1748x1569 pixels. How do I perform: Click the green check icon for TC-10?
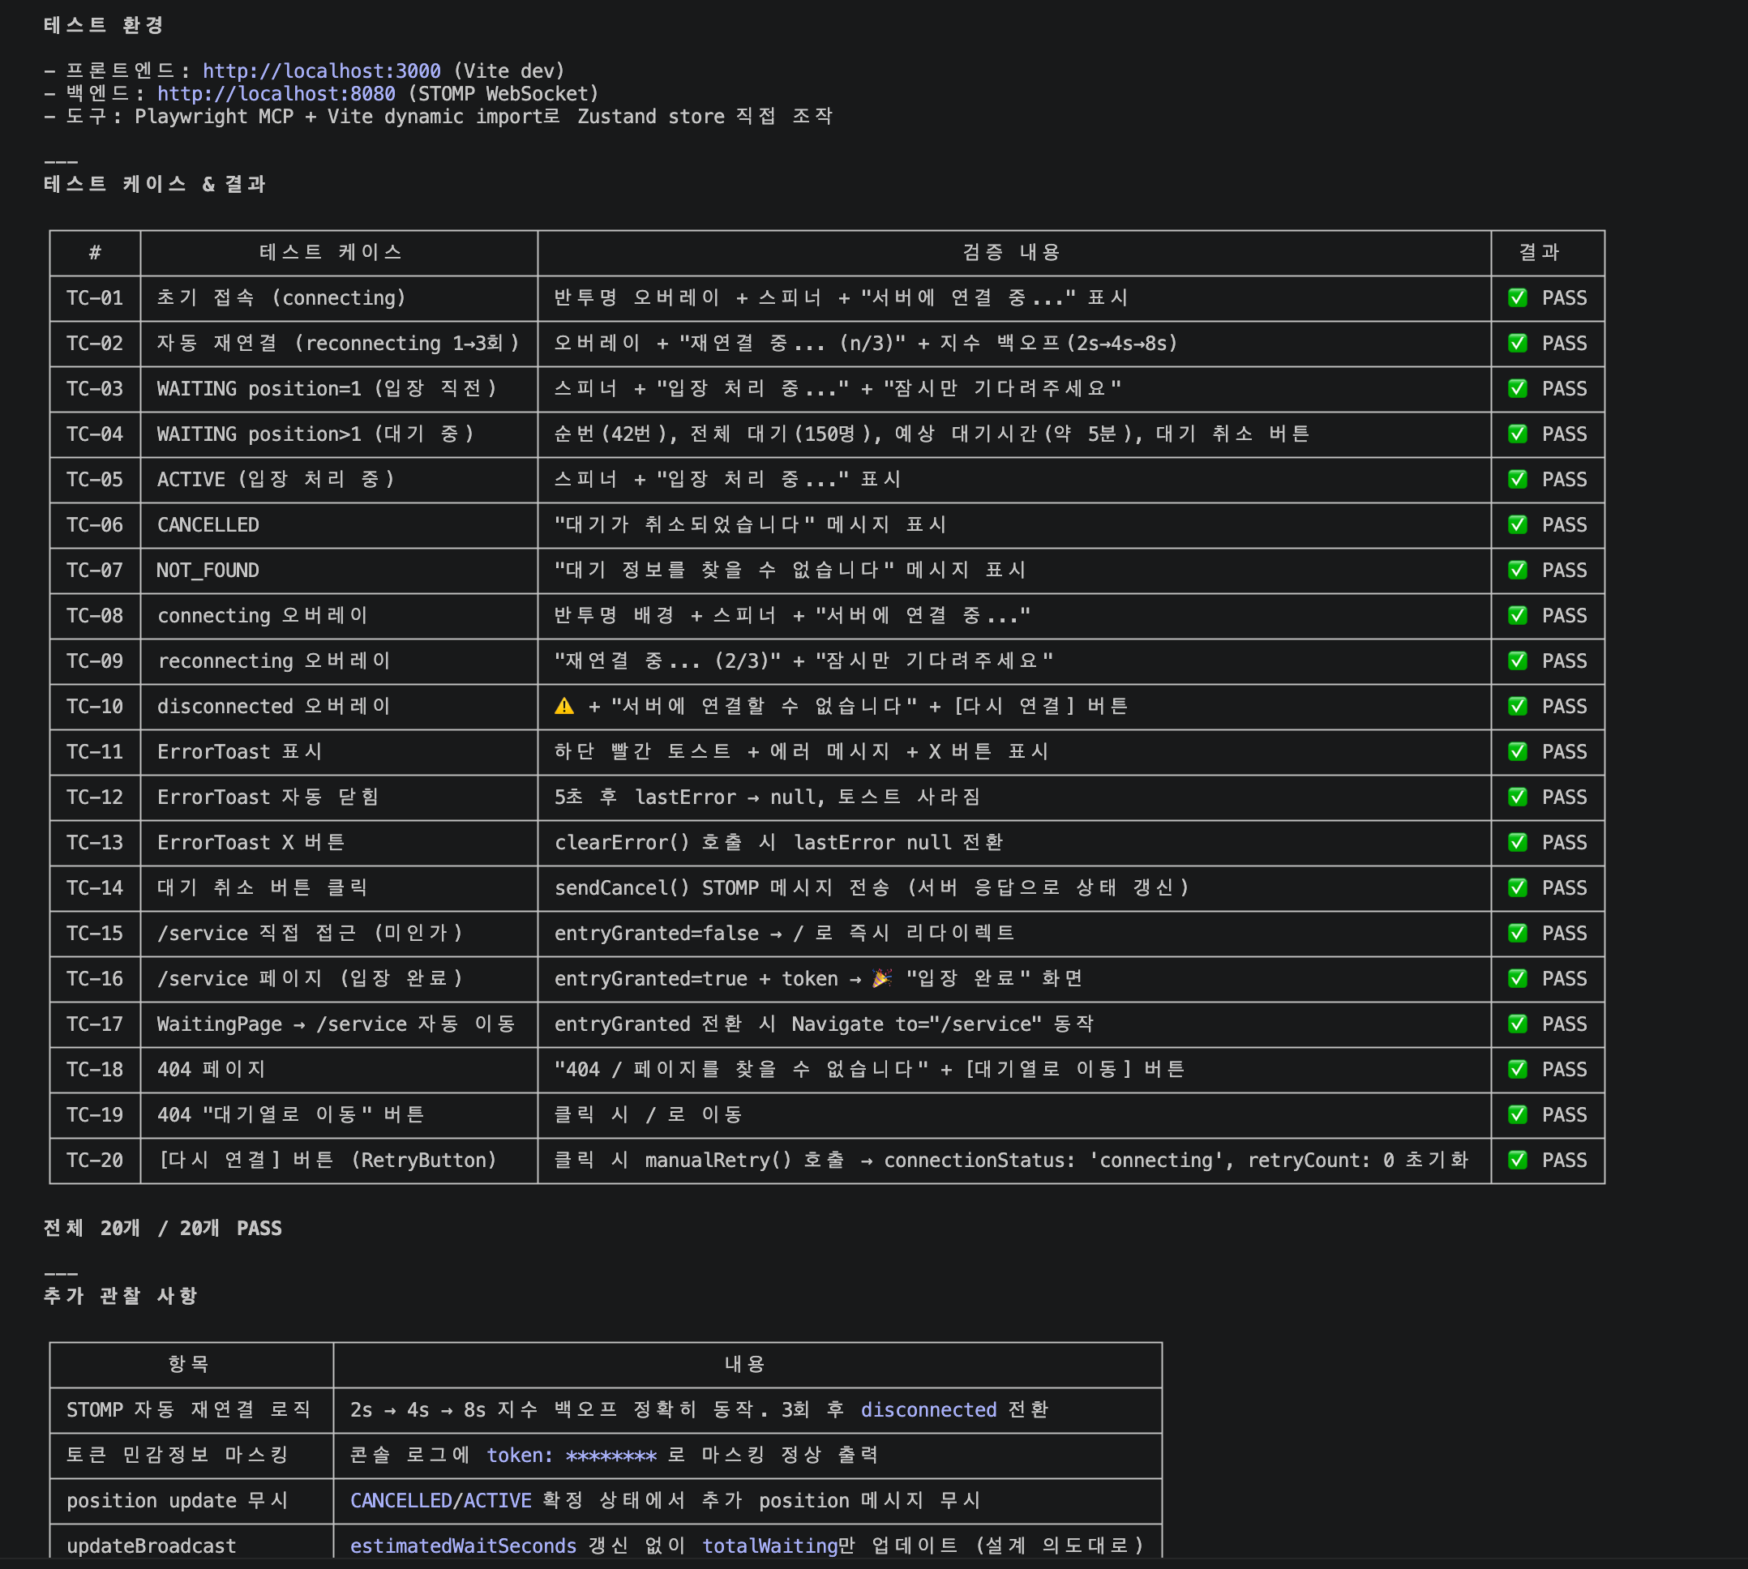[1518, 706]
